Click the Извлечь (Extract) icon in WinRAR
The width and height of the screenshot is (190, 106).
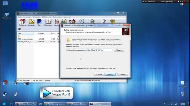[x=31, y=22]
